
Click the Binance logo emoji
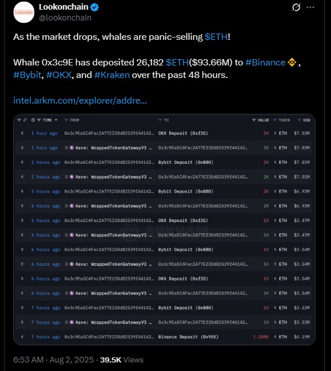coord(292,63)
